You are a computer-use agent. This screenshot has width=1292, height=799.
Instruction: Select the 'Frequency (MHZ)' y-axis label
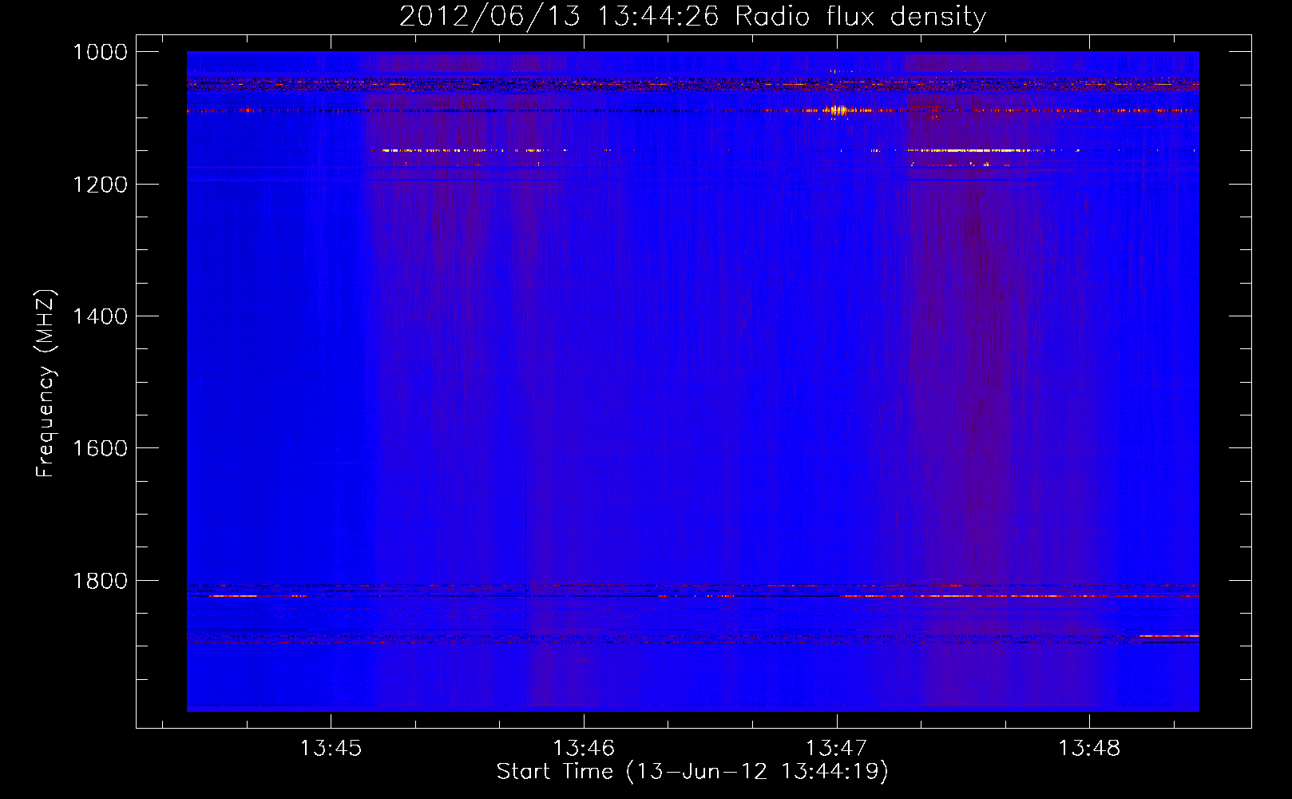coord(46,383)
